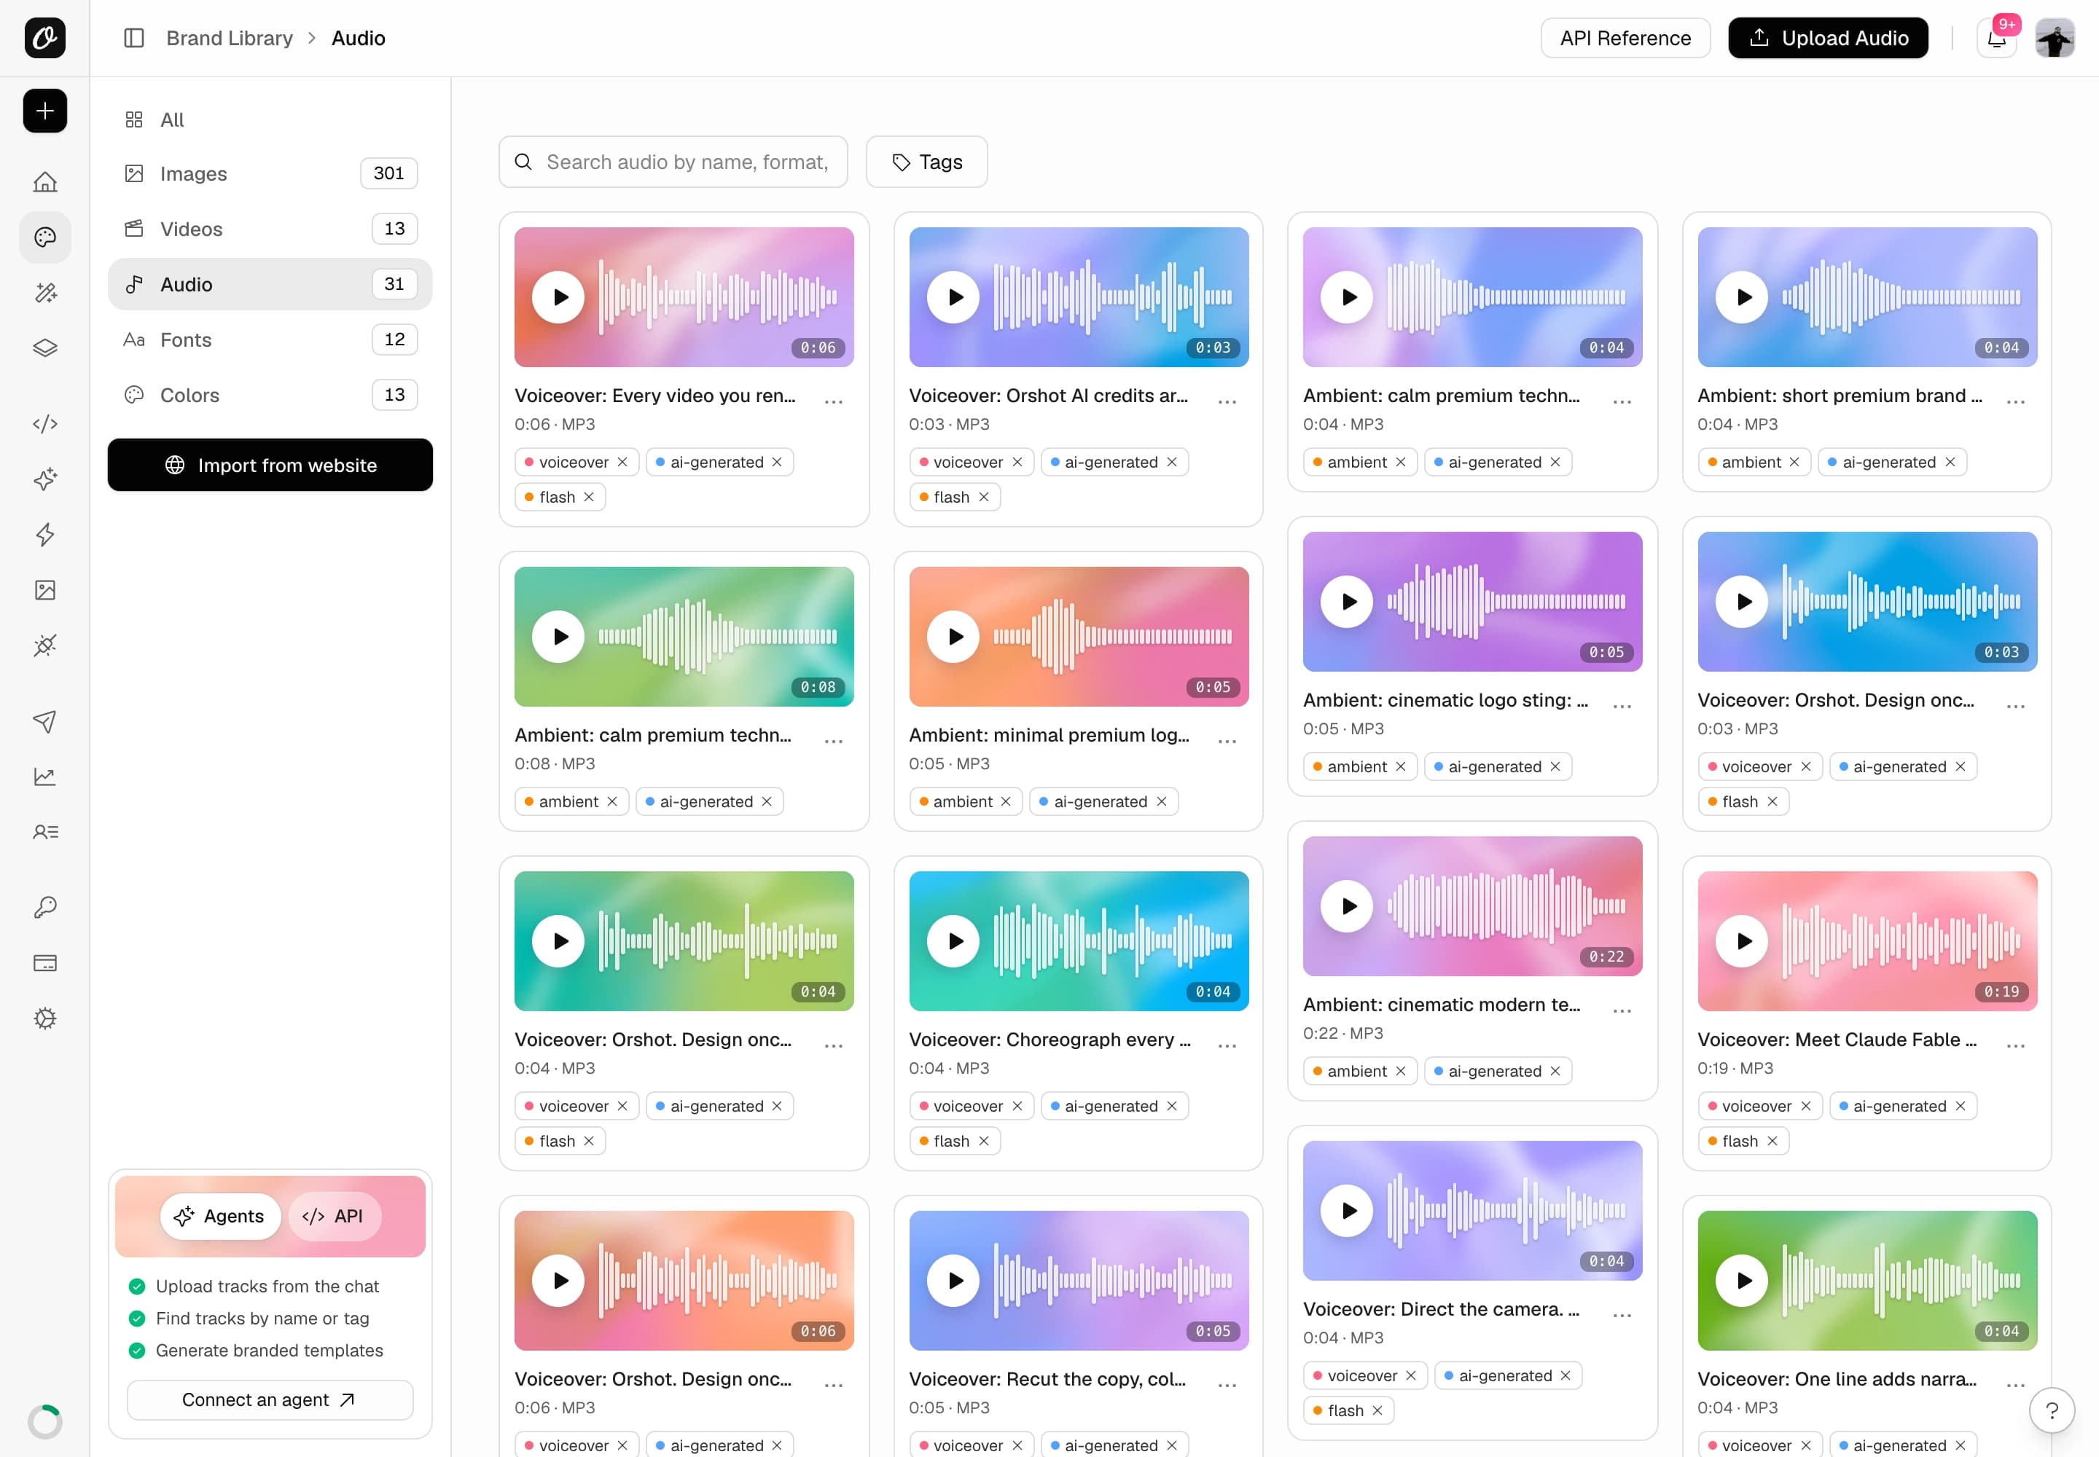Select the Videos category

point(270,229)
